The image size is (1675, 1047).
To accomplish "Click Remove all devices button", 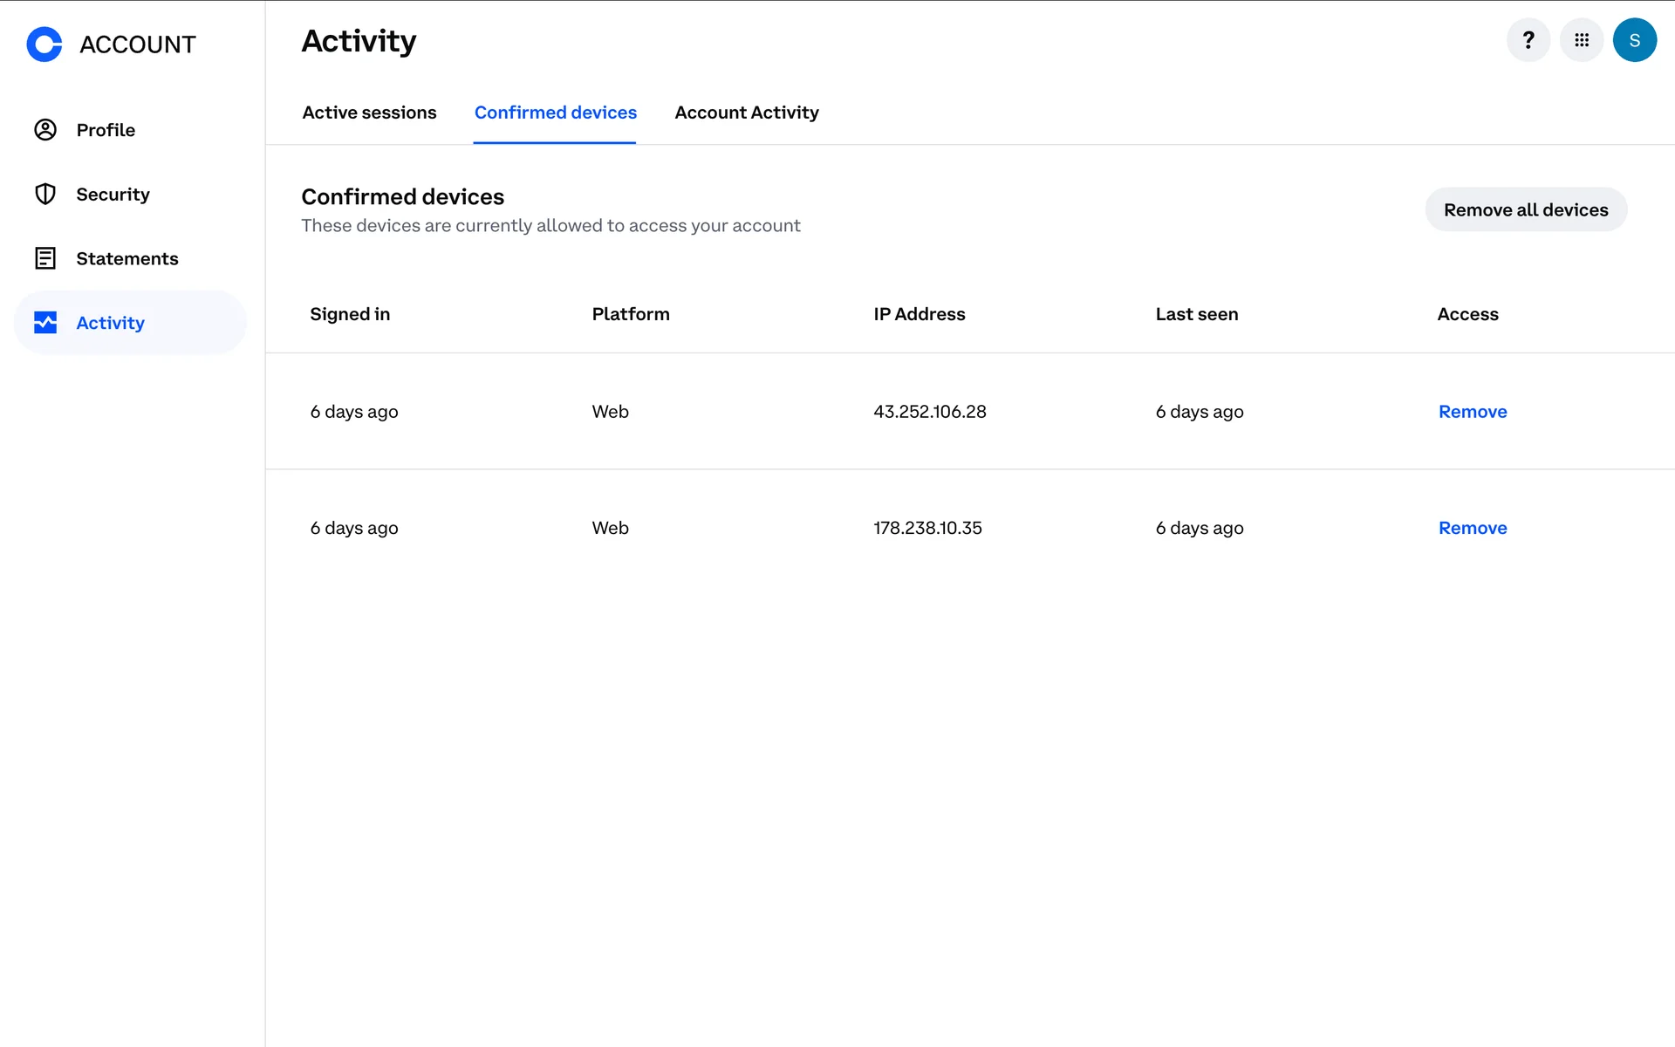I will (1525, 210).
